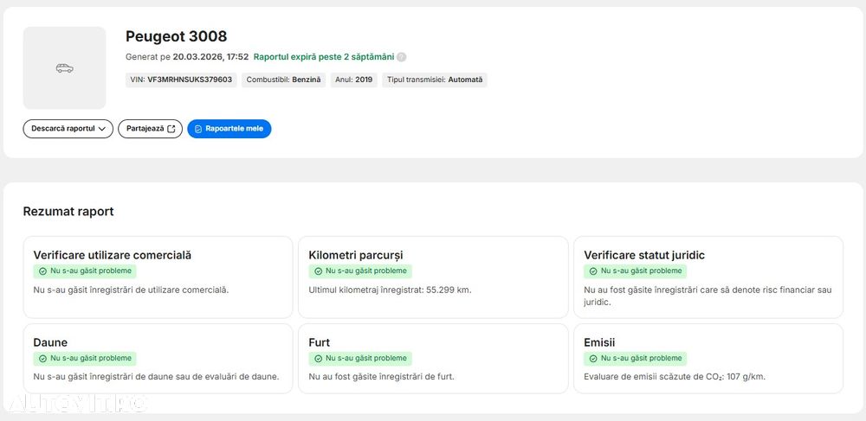Open the Verificare utilizare comercială card
This screenshot has width=866, height=421.
[x=158, y=277]
